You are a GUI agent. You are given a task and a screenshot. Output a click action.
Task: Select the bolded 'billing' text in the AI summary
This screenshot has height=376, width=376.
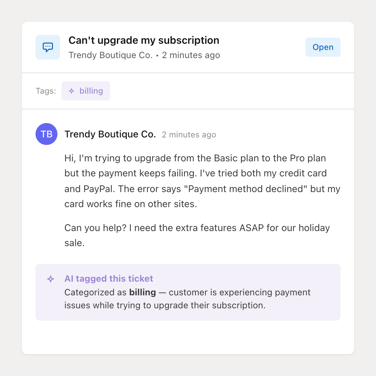point(143,292)
